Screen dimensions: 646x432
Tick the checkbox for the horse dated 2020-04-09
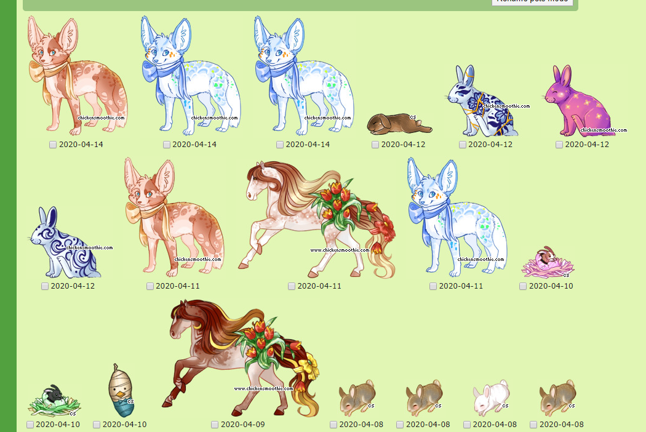[x=215, y=425]
